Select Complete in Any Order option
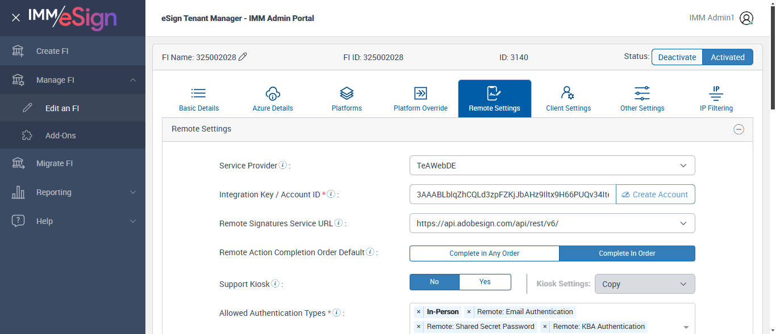The image size is (776, 334). (484, 253)
